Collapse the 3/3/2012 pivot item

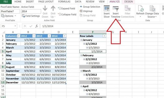click(84, 75)
